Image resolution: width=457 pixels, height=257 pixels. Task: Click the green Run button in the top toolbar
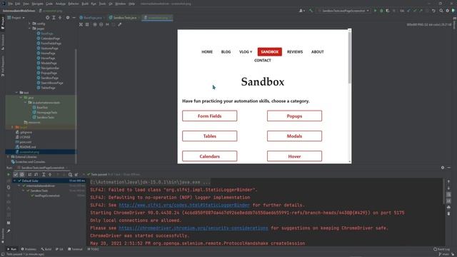coord(375,11)
